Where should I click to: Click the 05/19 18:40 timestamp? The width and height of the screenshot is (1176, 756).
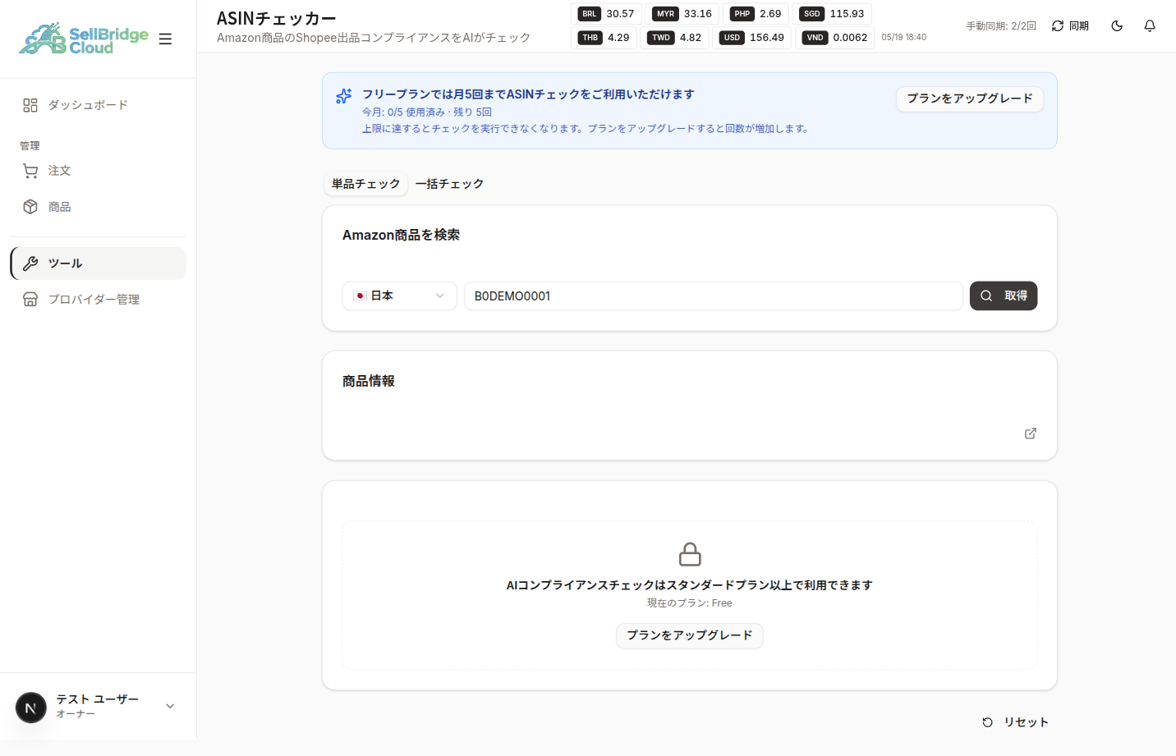[x=904, y=38]
